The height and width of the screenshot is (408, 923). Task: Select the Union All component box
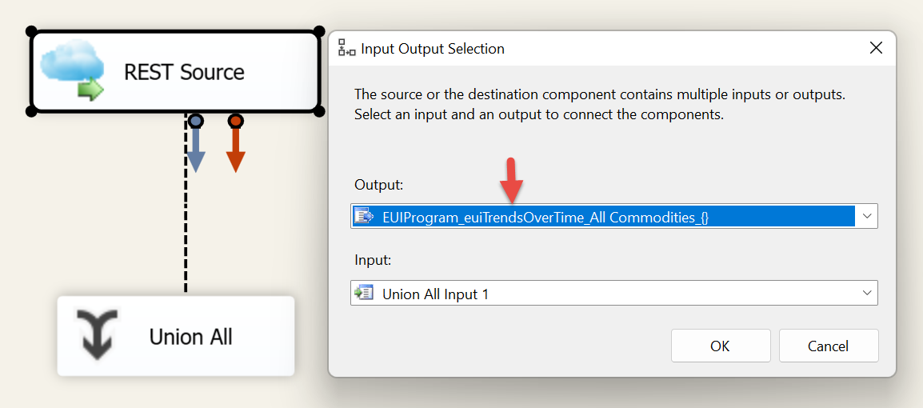coord(175,336)
